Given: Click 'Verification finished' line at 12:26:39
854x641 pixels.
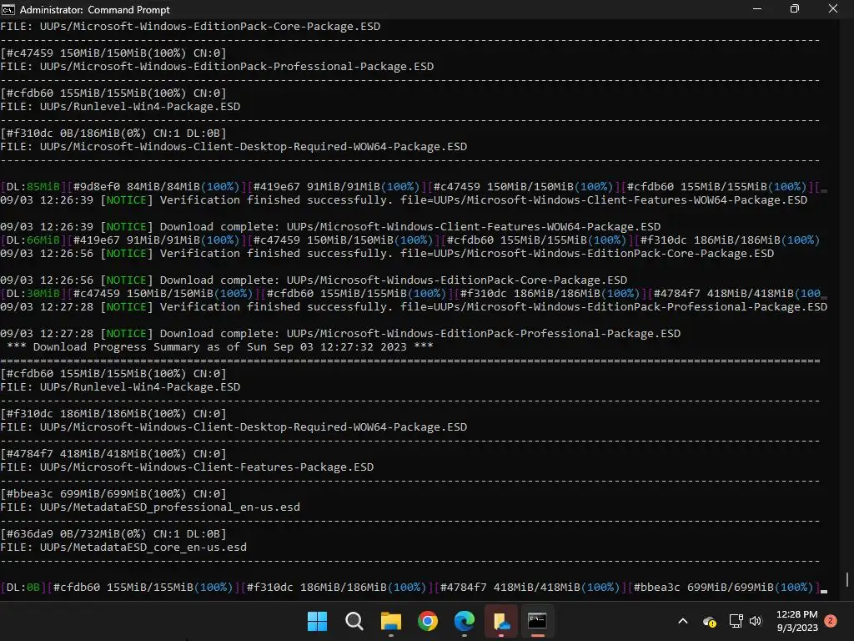Looking at the screenshot, I should point(404,200).
